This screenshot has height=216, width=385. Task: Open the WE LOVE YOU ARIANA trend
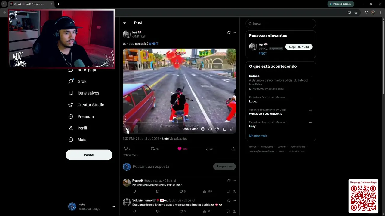pyautogui.click(x=265, y=114)
